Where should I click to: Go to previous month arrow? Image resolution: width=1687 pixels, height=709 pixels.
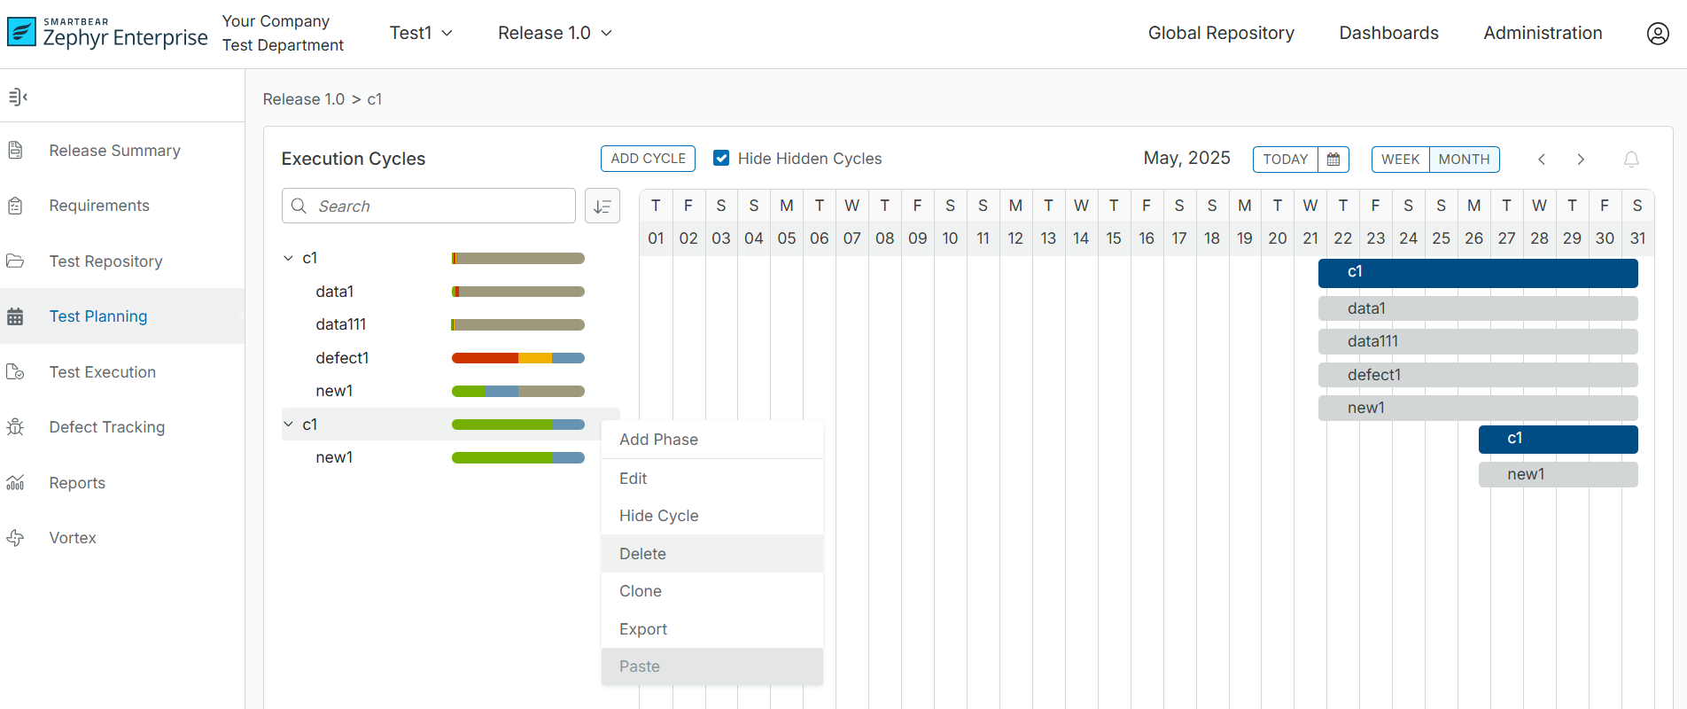1542,160
